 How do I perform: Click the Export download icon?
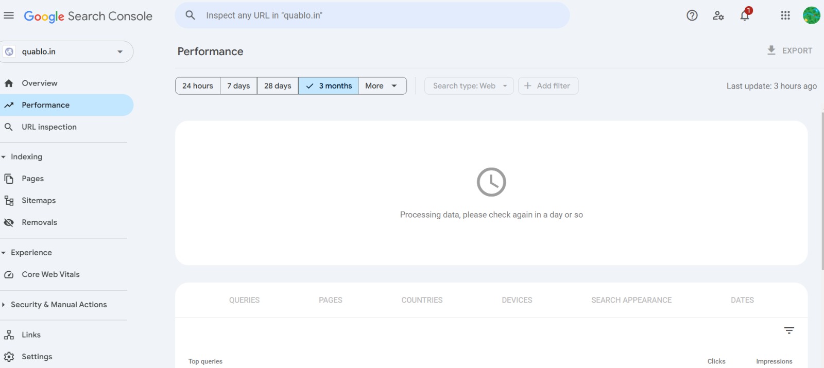click(771, 50)
